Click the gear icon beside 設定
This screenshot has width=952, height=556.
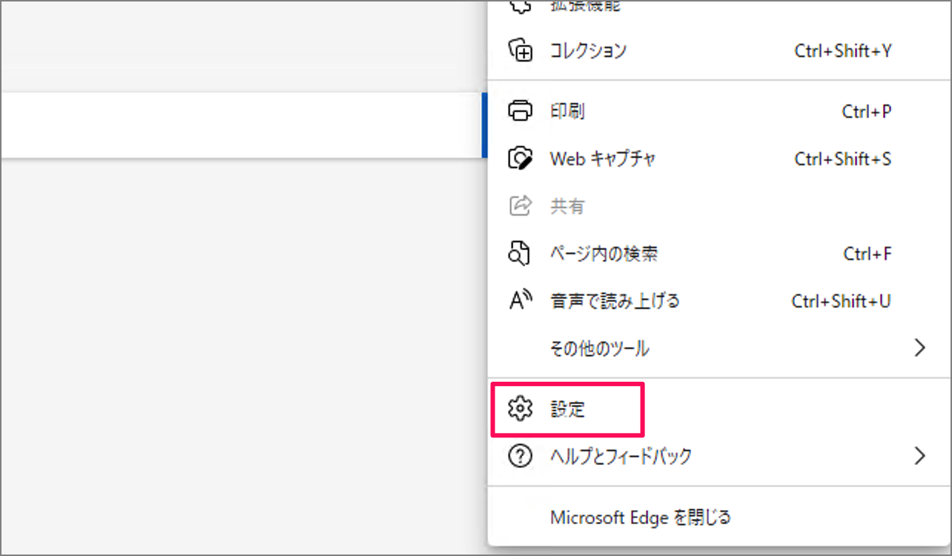coord(520,408)
